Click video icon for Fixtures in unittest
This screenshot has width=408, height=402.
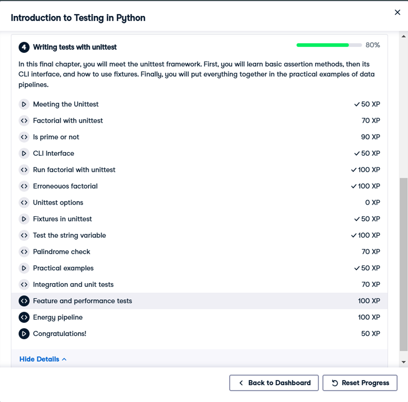[24, 219]
